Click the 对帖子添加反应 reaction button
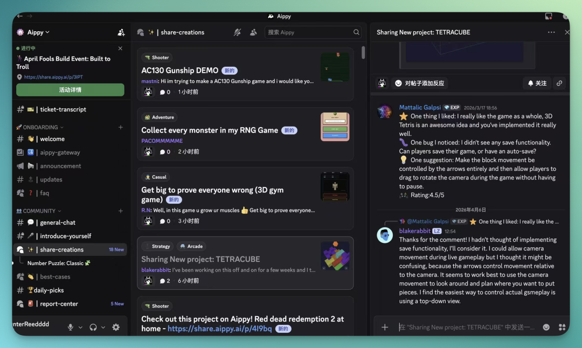The height and width of the screenshot is (348, 582). pos(420,83)
